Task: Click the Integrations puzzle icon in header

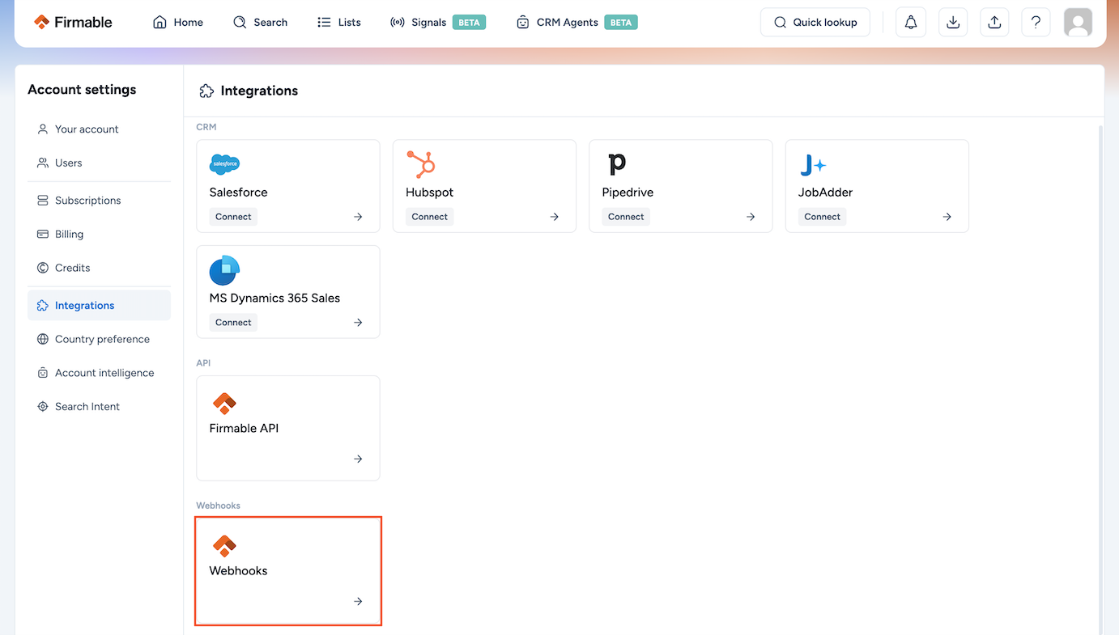Action: [206, 91]
